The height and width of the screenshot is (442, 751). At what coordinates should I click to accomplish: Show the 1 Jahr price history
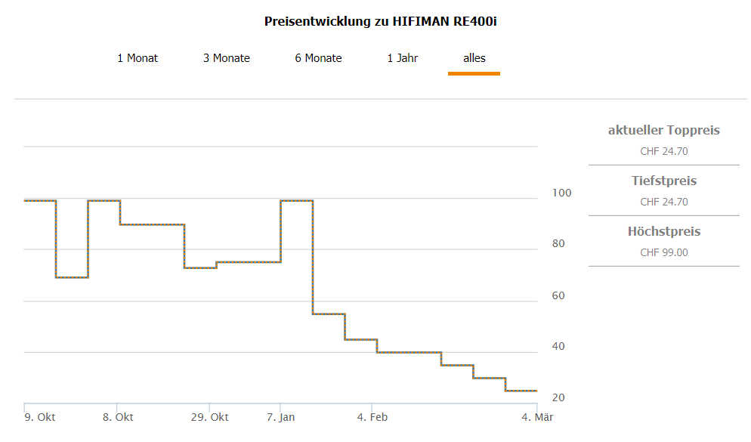tap(403, 58)
